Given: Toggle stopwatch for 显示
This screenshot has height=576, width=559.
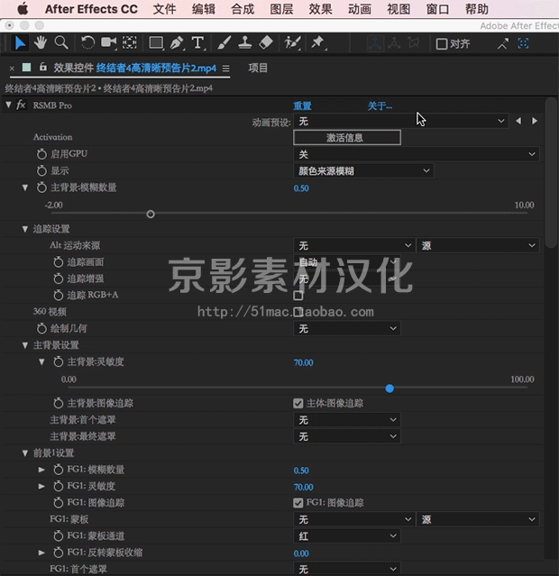Looking at the screenshot, I should click(x=41, y=170).
